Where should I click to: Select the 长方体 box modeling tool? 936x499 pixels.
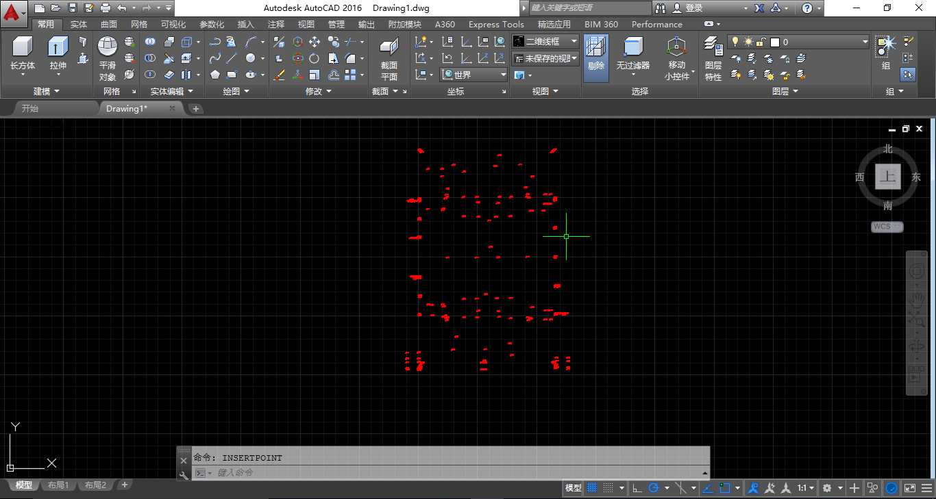pyautogui.click(x=23, y=52)
